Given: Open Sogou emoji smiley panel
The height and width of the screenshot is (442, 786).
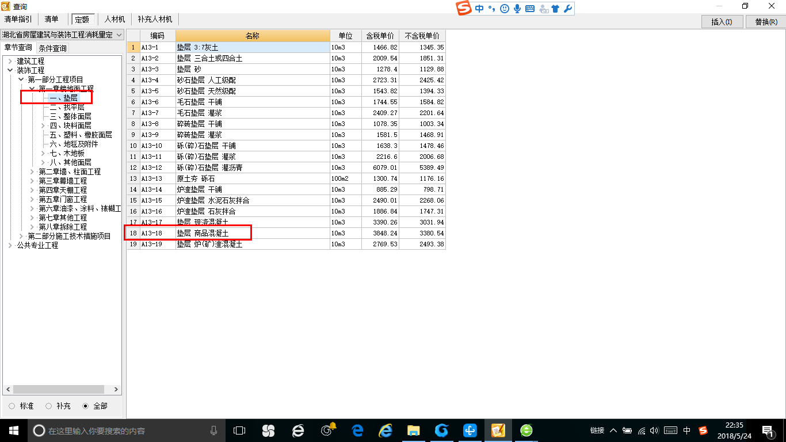Looking at the screenshot, I should click(x=505, y=9).
